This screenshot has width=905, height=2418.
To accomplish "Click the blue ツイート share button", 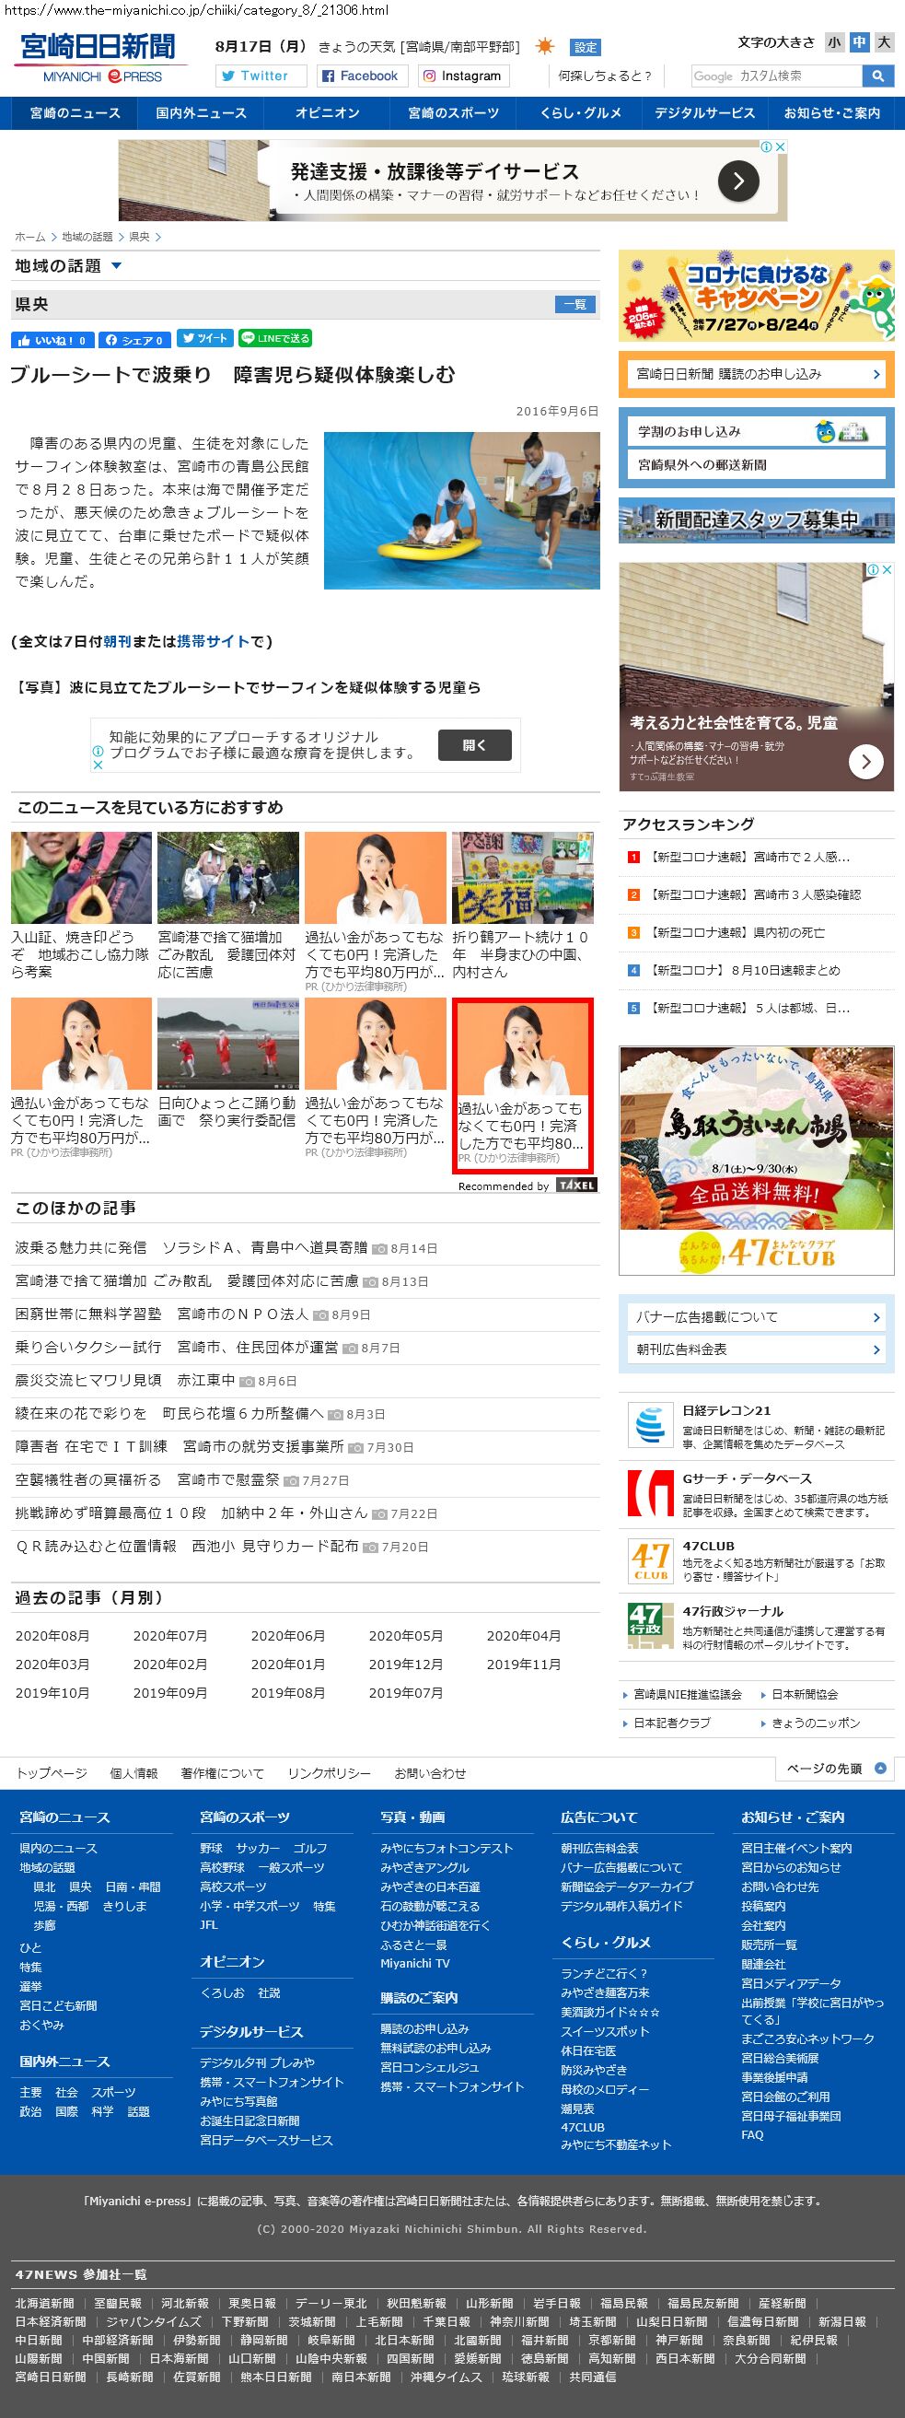I will [x=204, y=339].
